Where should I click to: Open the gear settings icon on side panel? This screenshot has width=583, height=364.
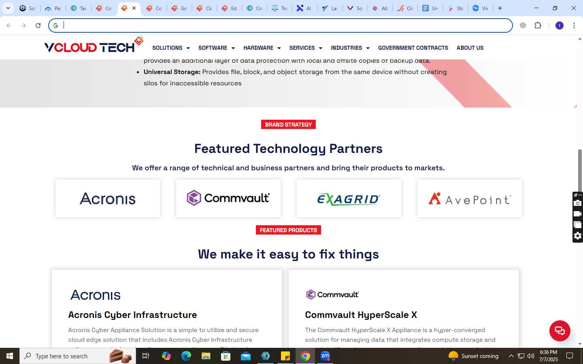pos(578,236)
